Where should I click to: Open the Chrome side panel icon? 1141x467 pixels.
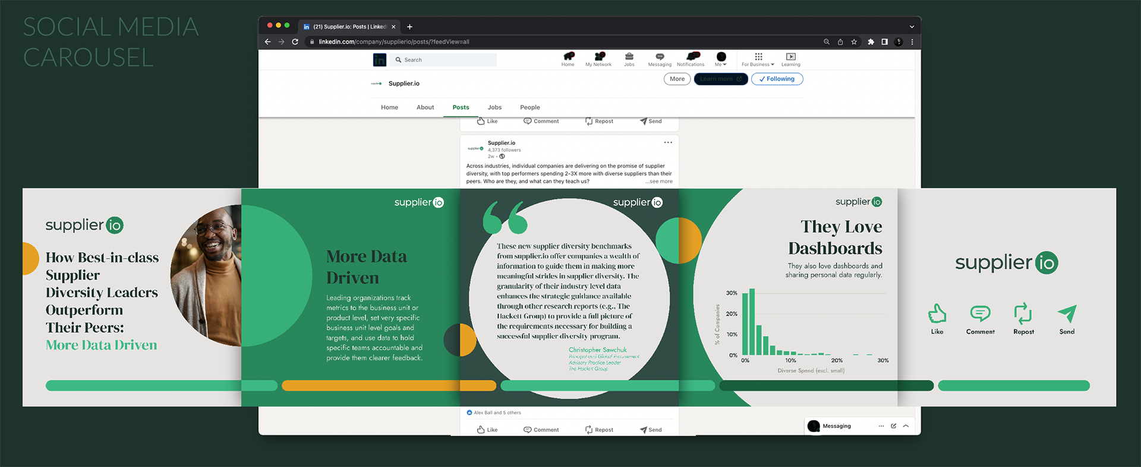884,42
